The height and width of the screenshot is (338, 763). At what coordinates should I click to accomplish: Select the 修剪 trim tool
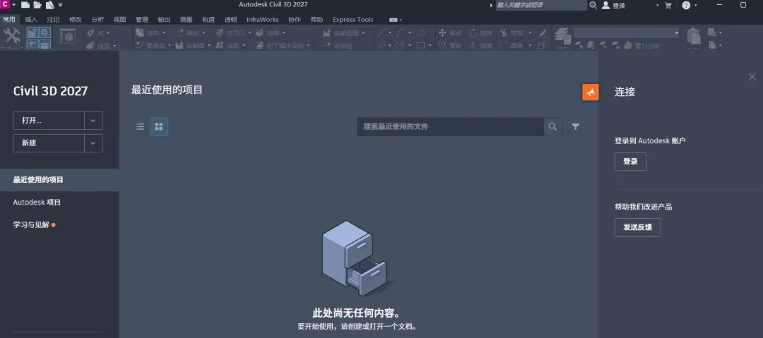click(x=512, y=33)
